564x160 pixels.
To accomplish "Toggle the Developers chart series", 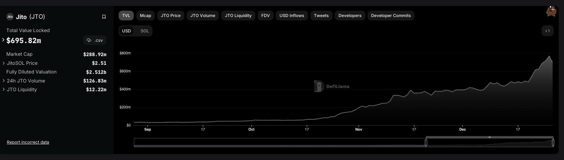I will [x=350, y=15].
